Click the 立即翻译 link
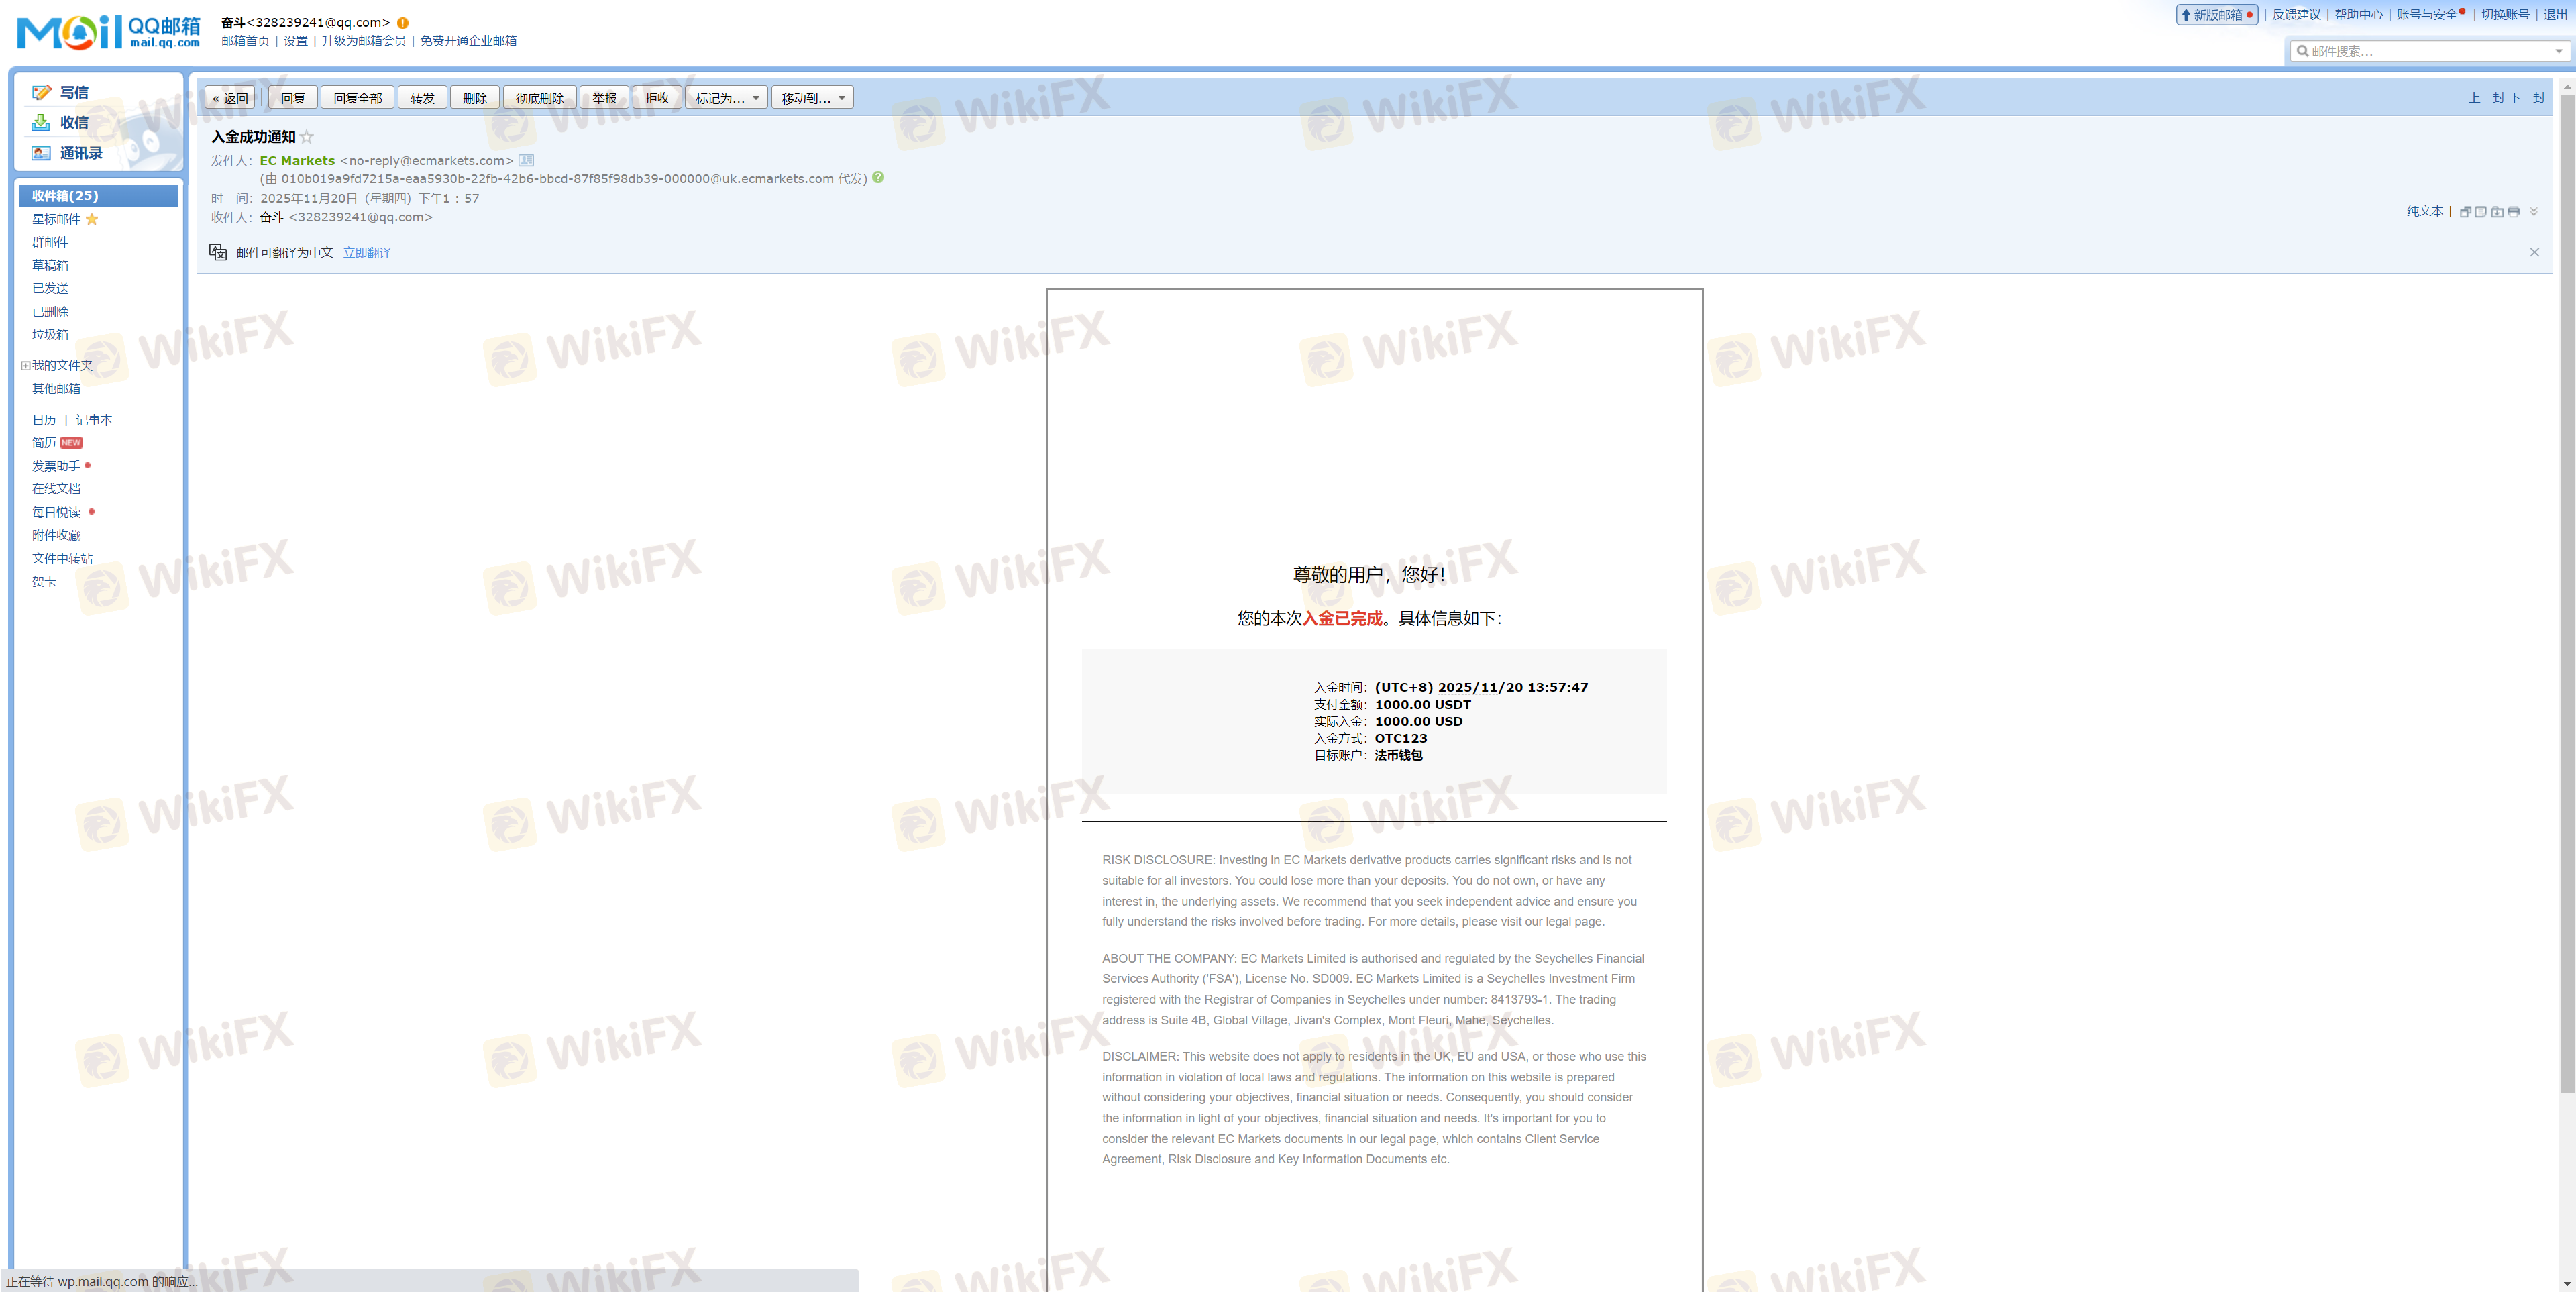 367,253
